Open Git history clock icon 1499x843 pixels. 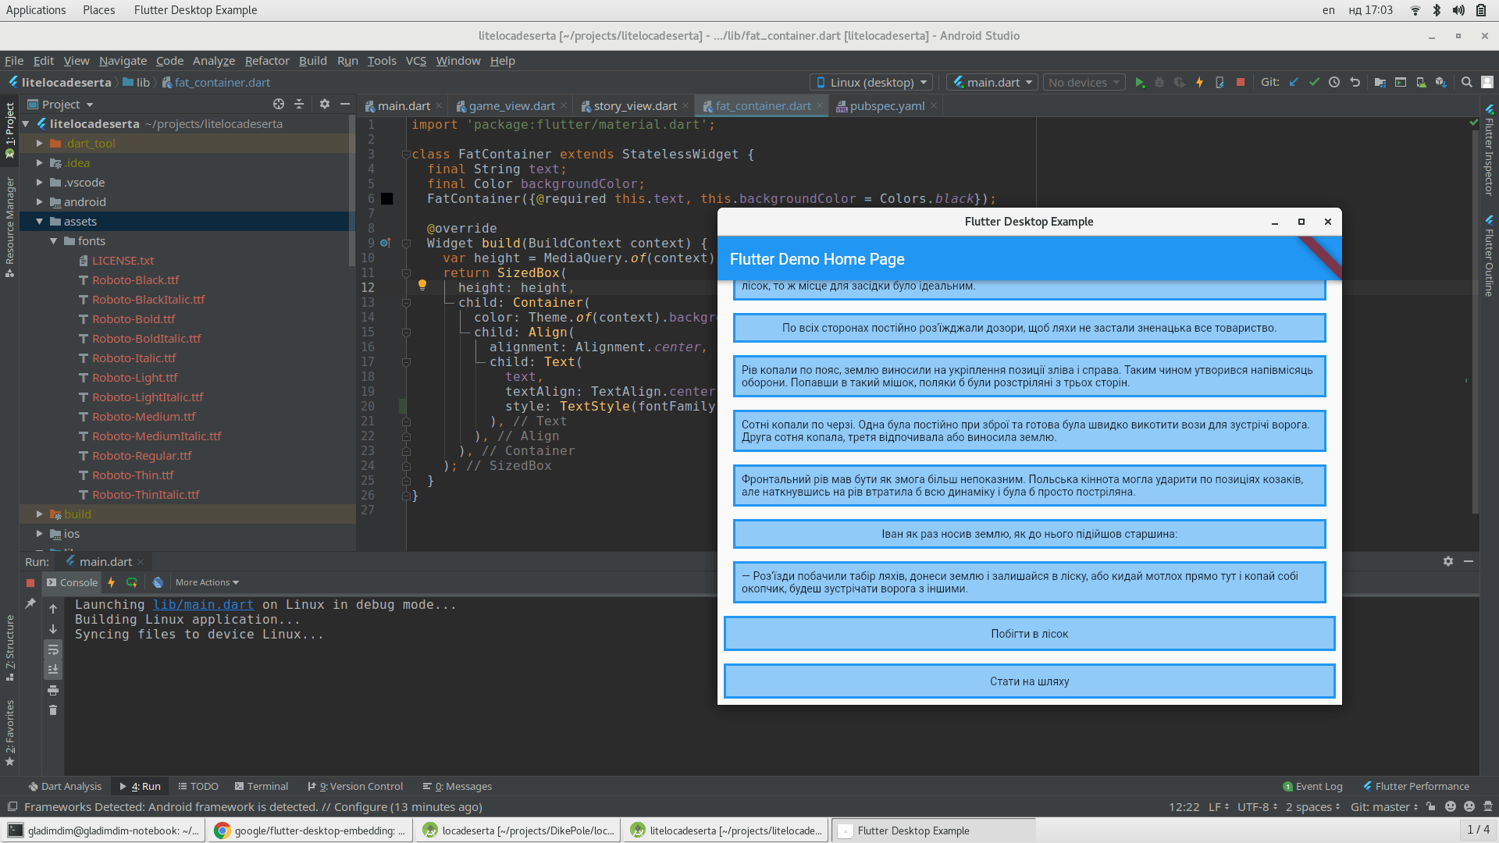coord(1334,82)
